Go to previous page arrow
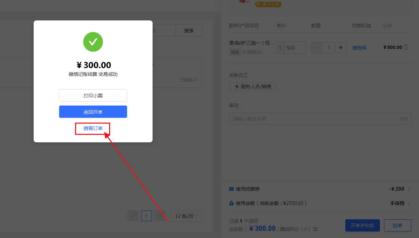The width and height of the screenshot is (419, 238). pos(133,216)
